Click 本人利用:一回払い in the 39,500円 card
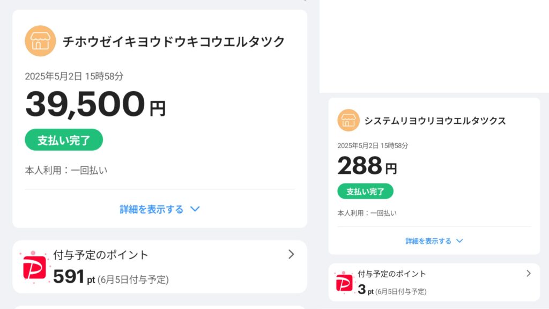Screen dimensions: 549x309 (66, 170)
